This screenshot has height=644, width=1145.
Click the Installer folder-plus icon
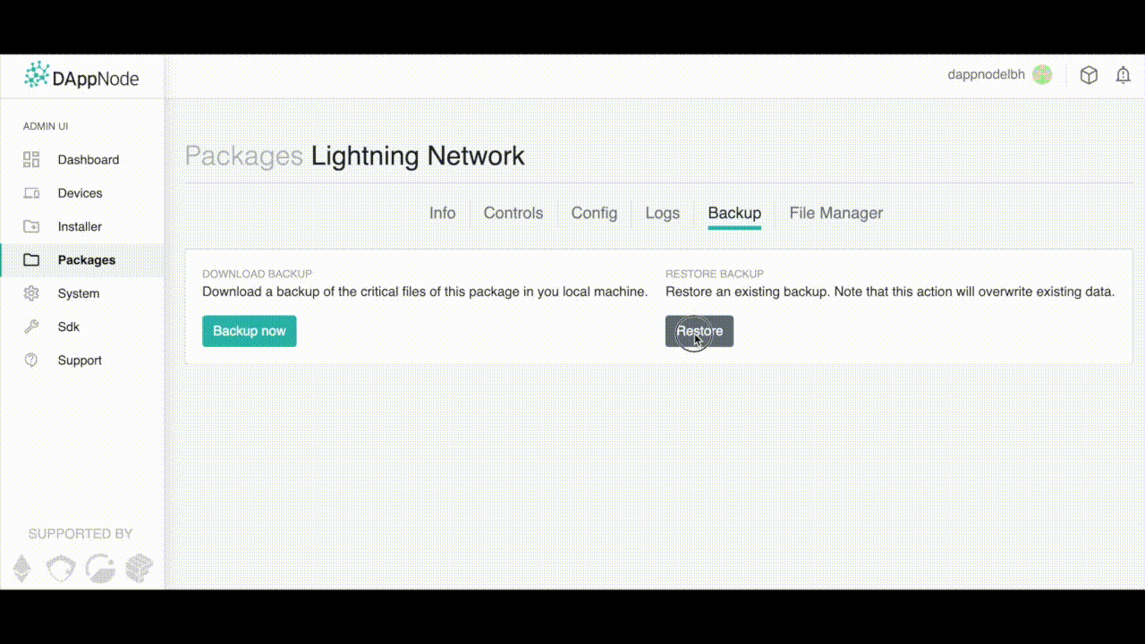click(x=31, y=226)
